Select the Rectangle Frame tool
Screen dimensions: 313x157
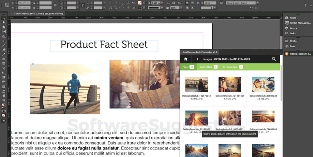coord(4,59)
